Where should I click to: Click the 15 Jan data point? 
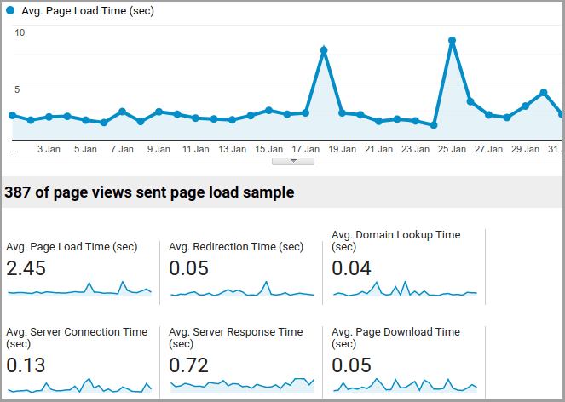pyautogui.click(x=268, y=110)
